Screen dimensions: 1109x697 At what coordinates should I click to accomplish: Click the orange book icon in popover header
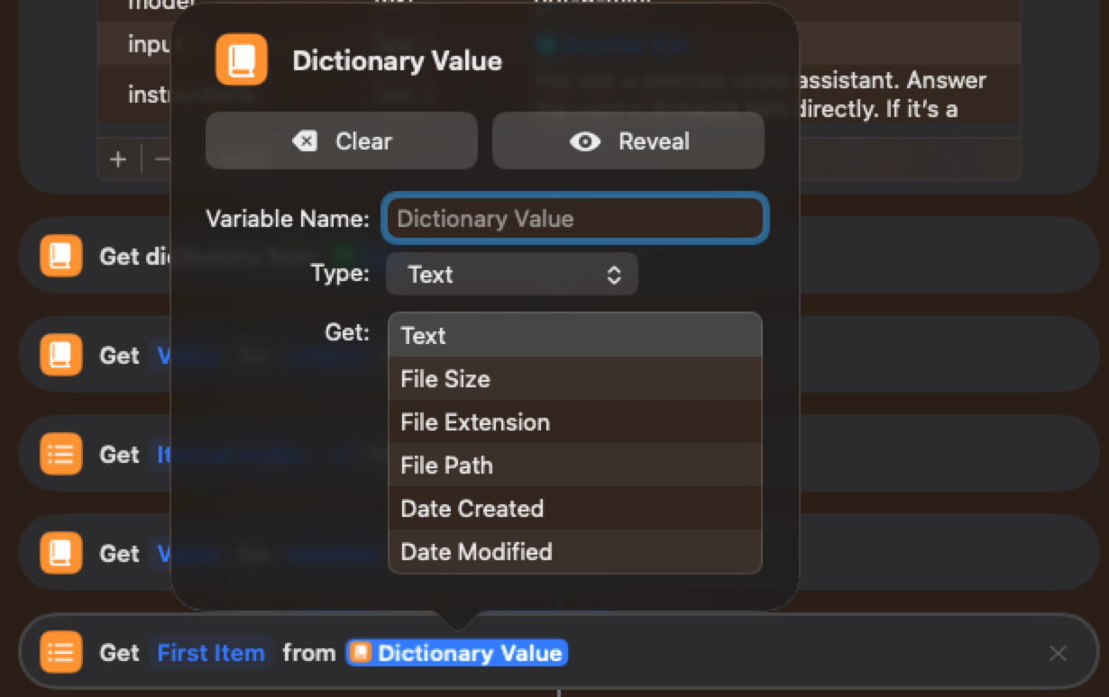coord(242,60)
